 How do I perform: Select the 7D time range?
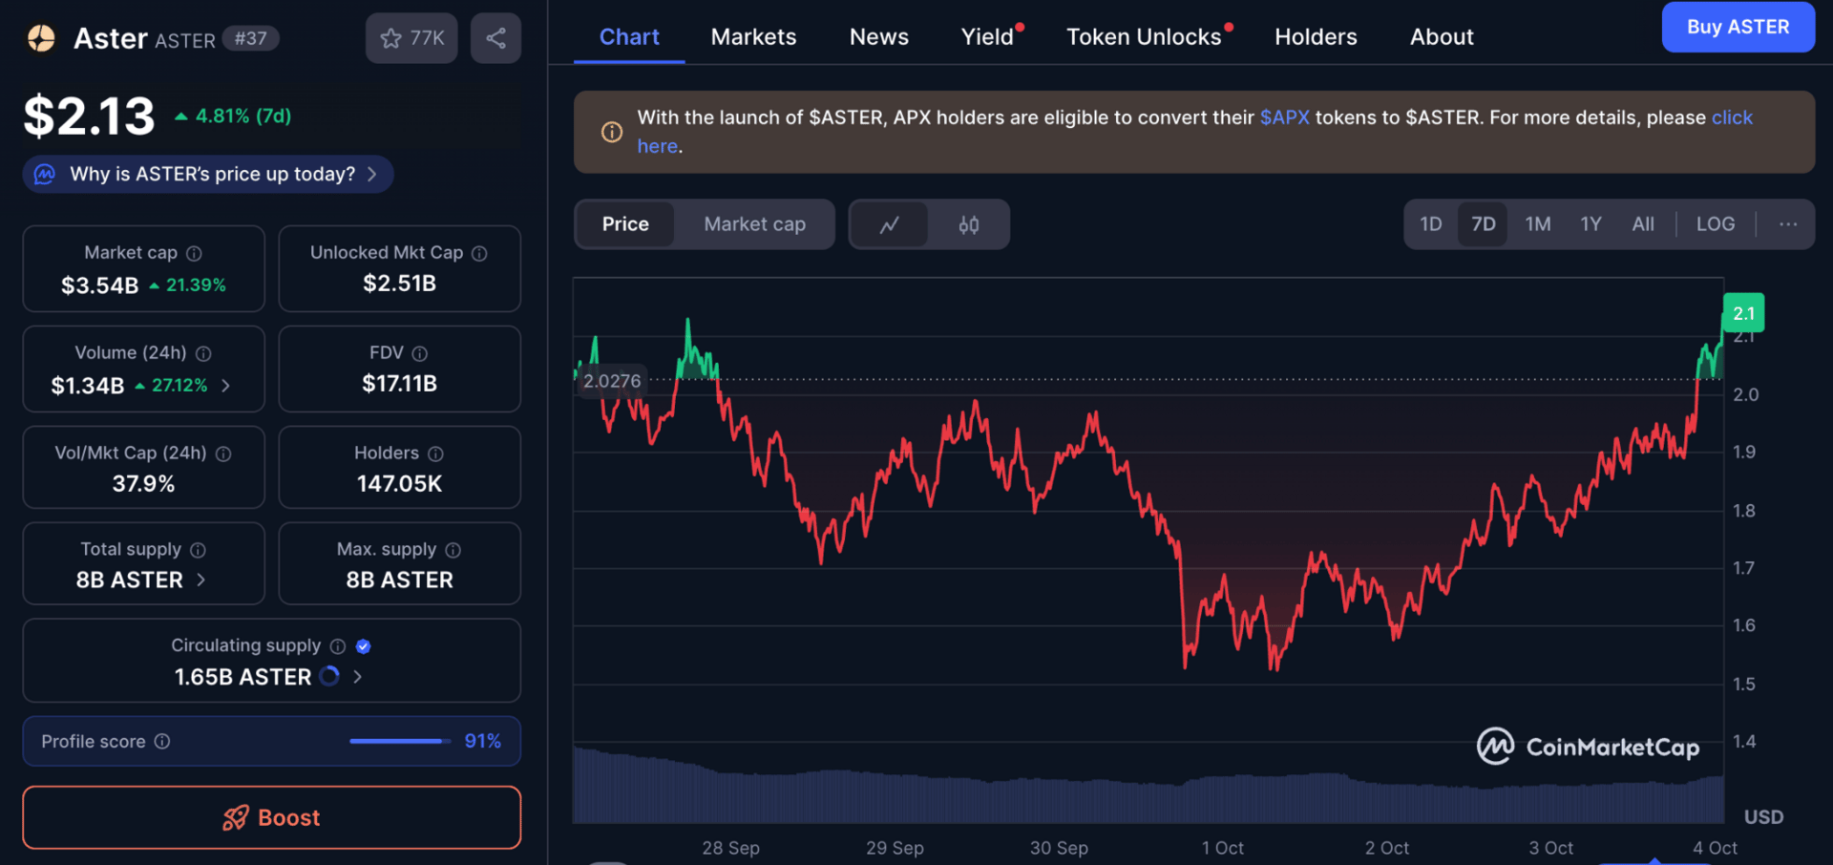1483,224
